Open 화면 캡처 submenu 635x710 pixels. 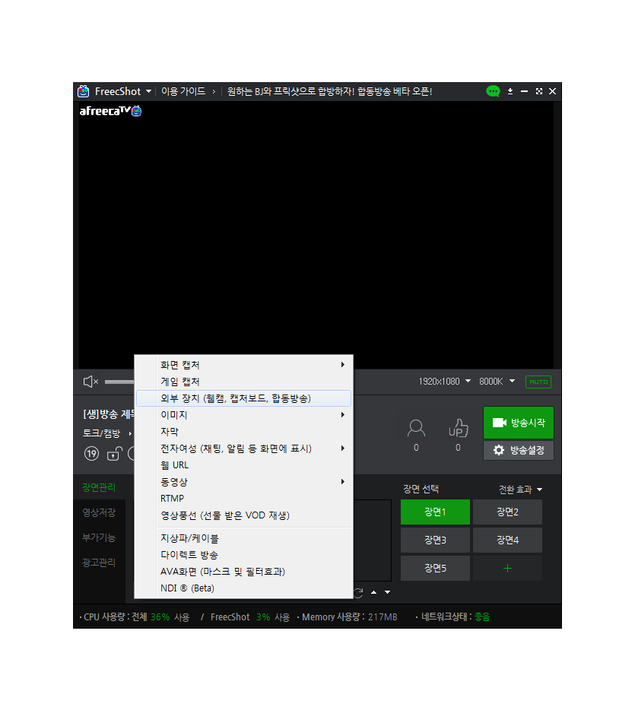pyautogui.click(x=243, y=365)
